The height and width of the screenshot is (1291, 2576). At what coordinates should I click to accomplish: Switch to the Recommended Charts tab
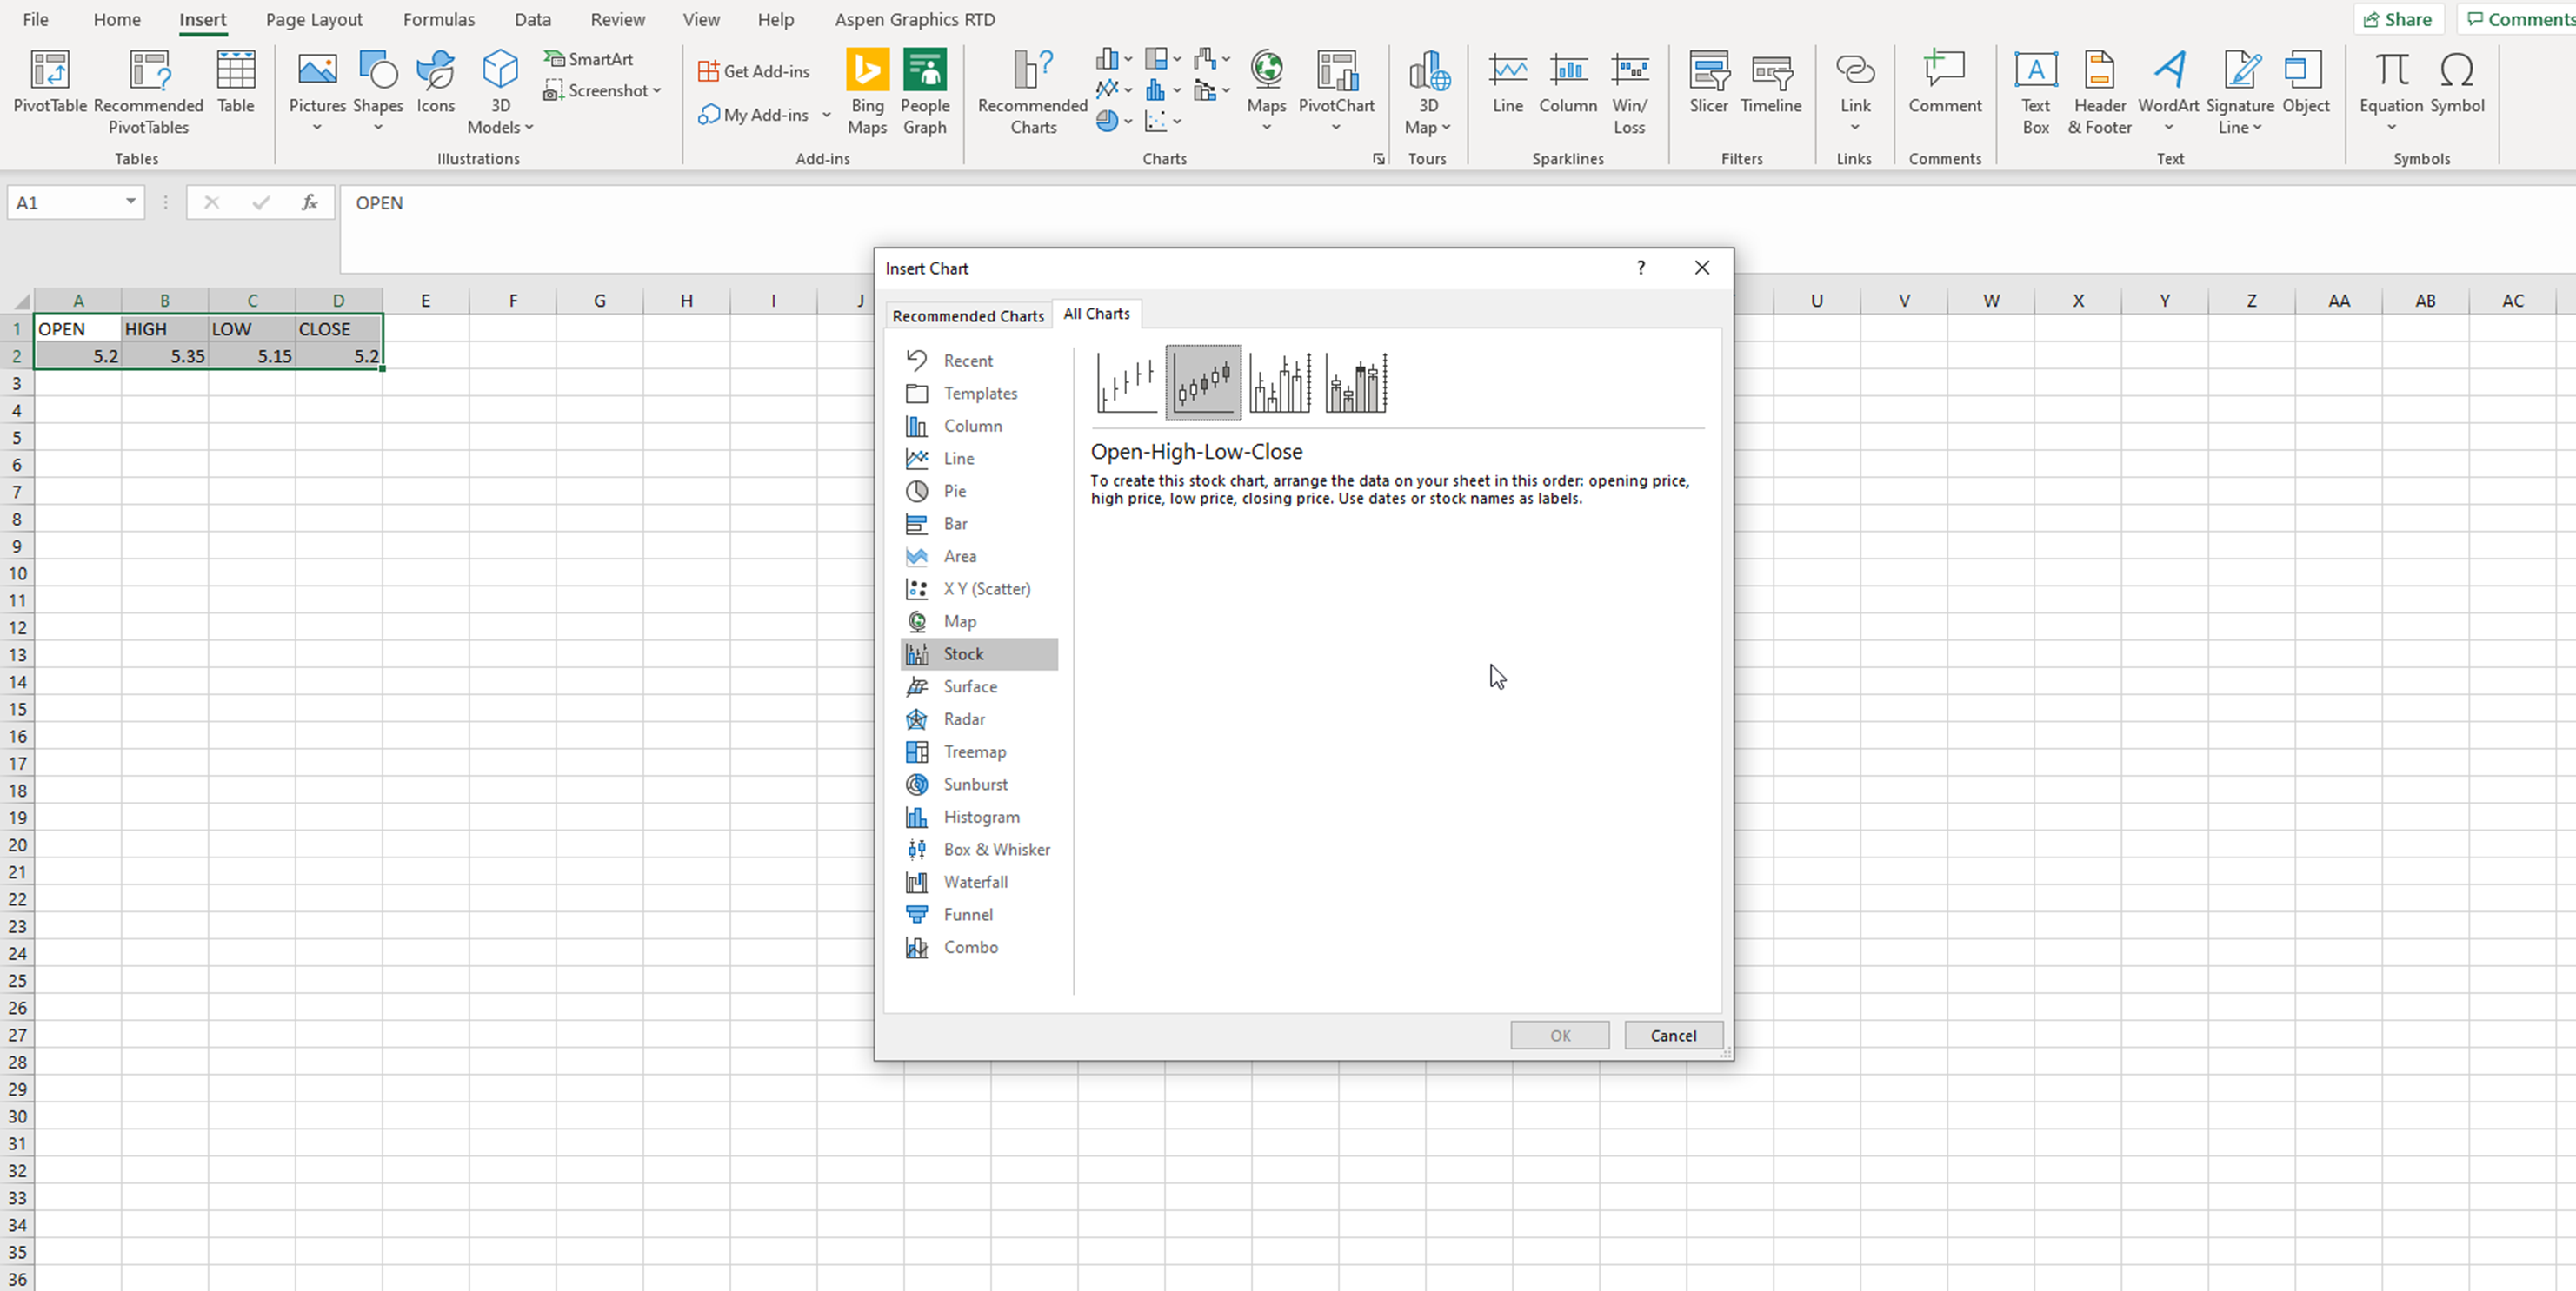(967, 315)
